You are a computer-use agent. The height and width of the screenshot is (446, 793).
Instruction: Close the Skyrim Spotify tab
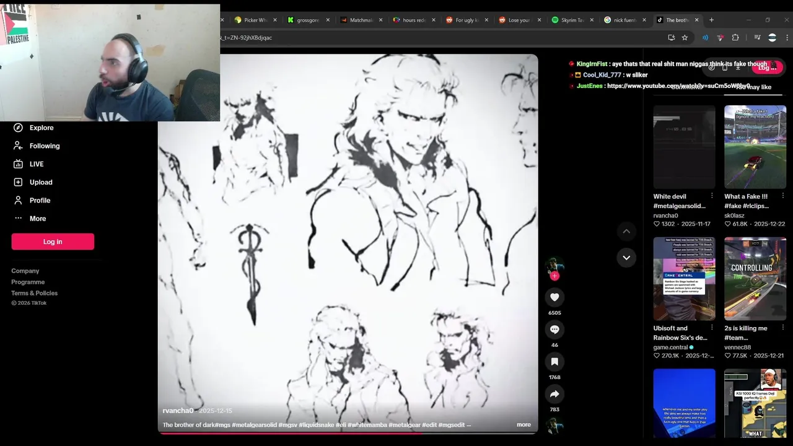[591, 20]
